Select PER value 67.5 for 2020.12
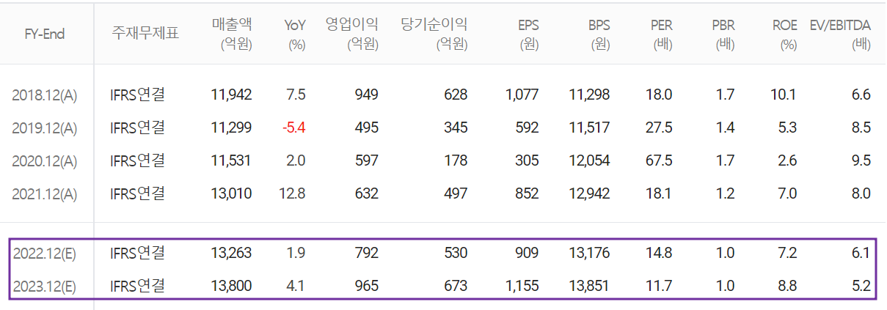 point(660,160)
